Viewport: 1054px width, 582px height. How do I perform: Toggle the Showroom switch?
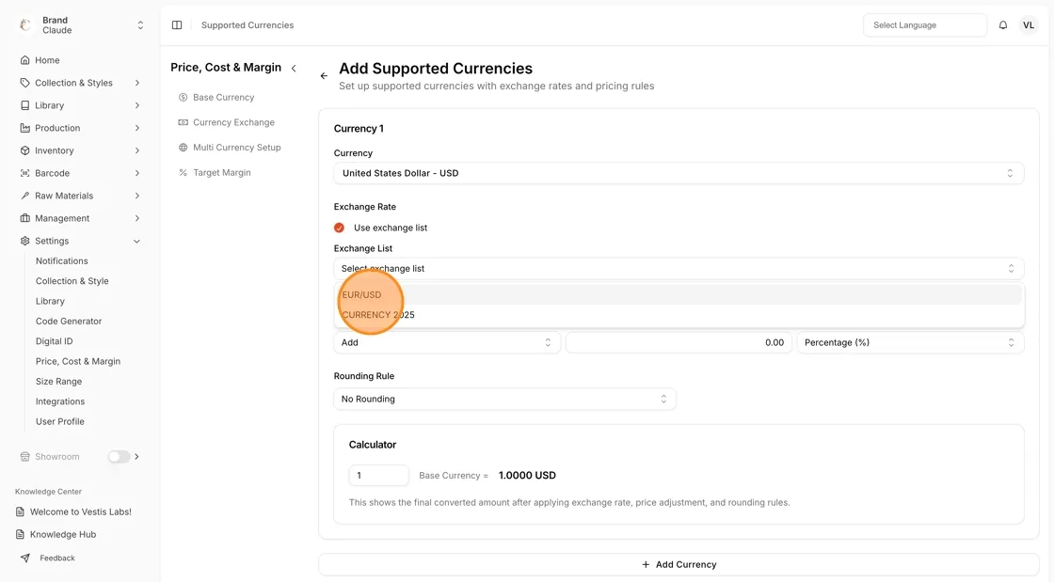[119, 456]
